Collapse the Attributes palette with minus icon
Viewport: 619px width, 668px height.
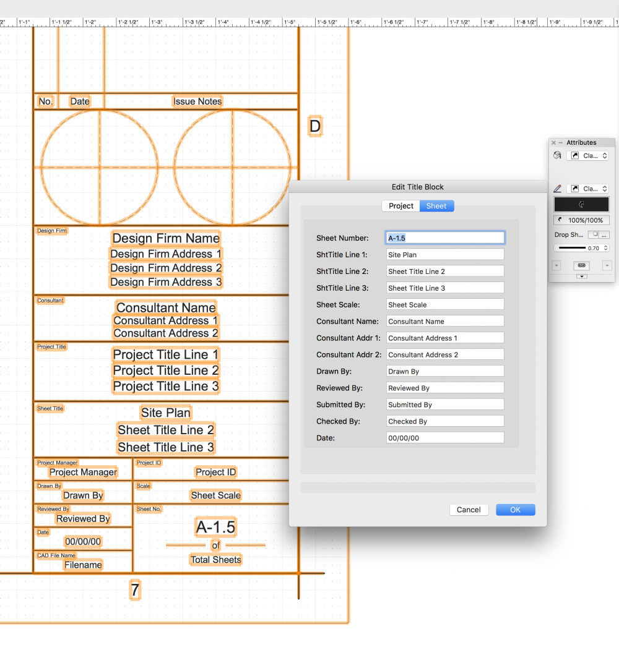tap(561, 143)
